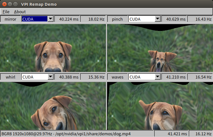Click the whirl effect dog video preview
The image size is (213, 137).
pos(53,106)
